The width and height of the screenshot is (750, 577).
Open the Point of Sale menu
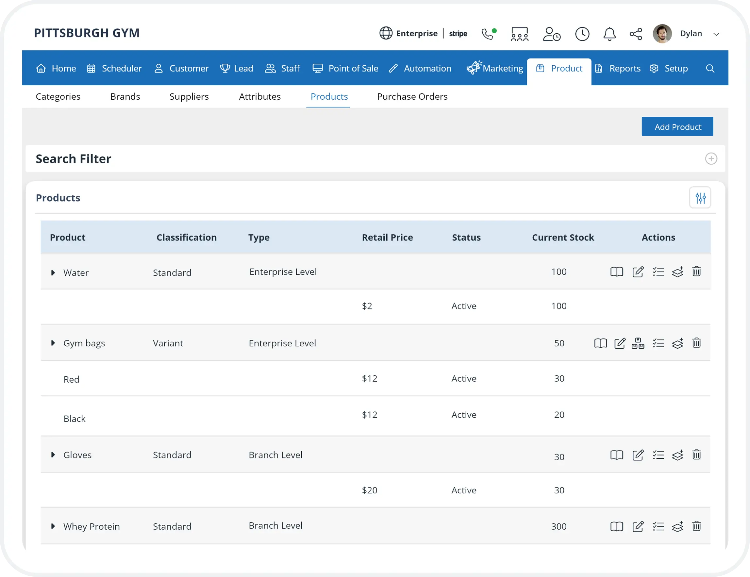pos(345,68)
